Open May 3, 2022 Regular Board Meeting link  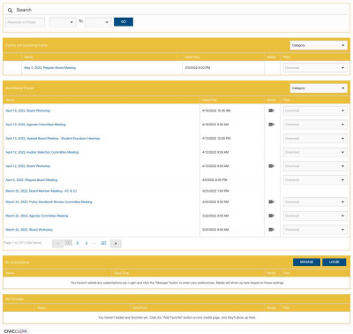coord(49,68)
